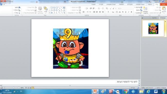Click the New Slide (שקופית חדשה) icon
Screen dimensions: 167x94
(145, 8)
